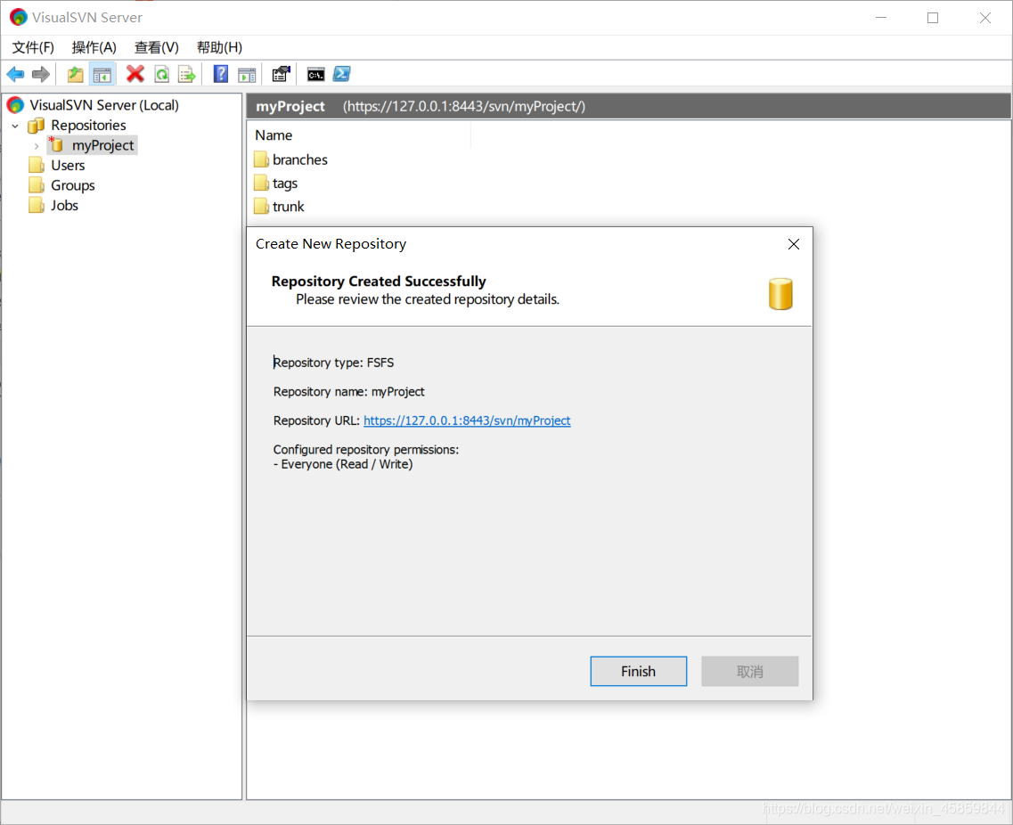The height and width of the screenshot is (825, 1013).
Task: Click the green Refresh icon
Action: tap(161, 74)
